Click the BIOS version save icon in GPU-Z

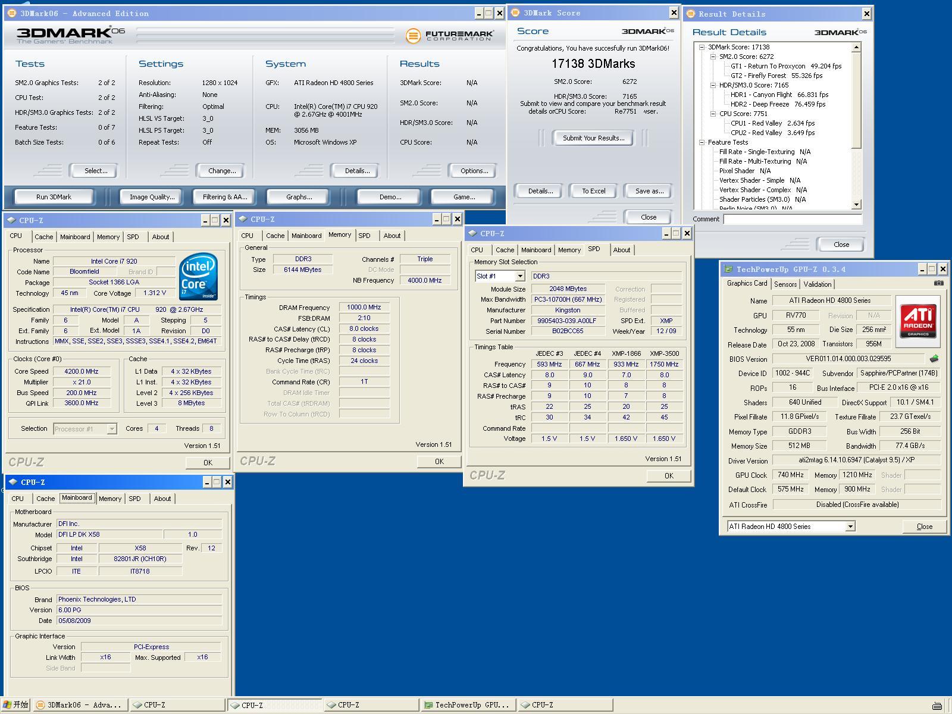934,358
